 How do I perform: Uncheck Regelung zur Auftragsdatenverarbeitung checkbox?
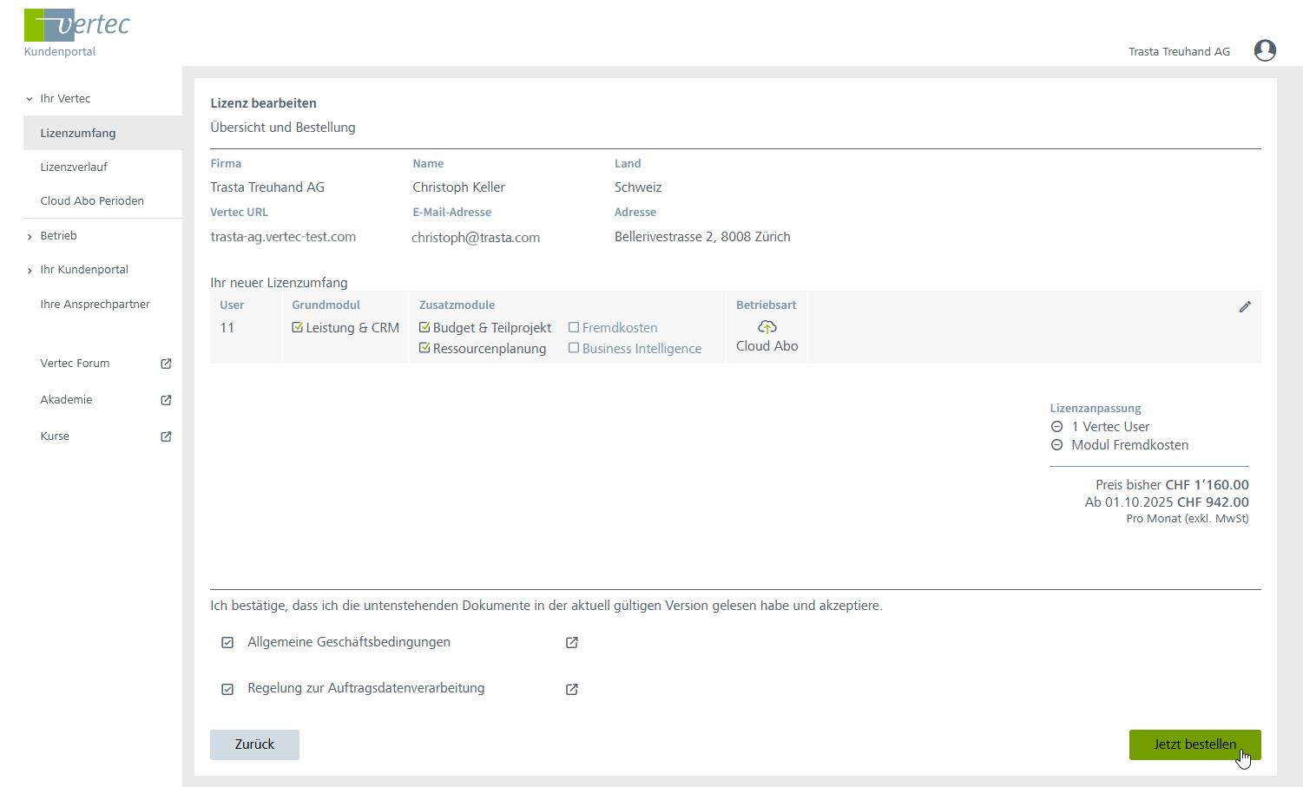coord(227,689)
